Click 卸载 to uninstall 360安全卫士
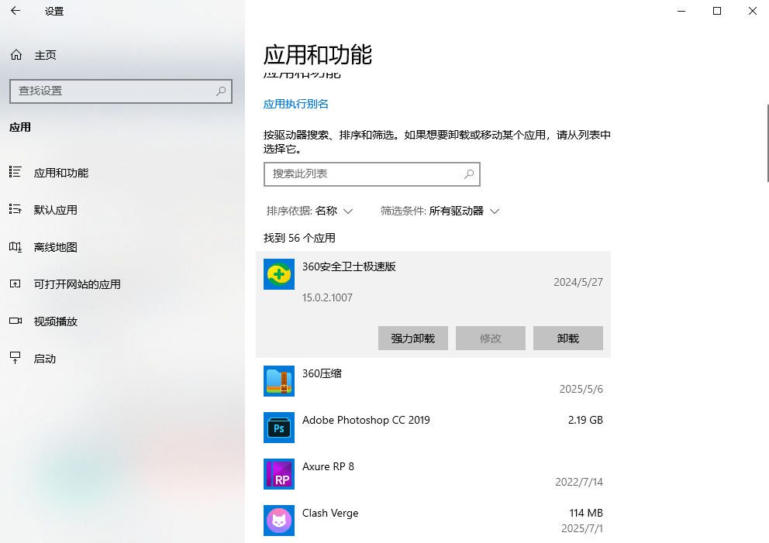The height and width of the screenshot is (543, 769). coord(568,338)
